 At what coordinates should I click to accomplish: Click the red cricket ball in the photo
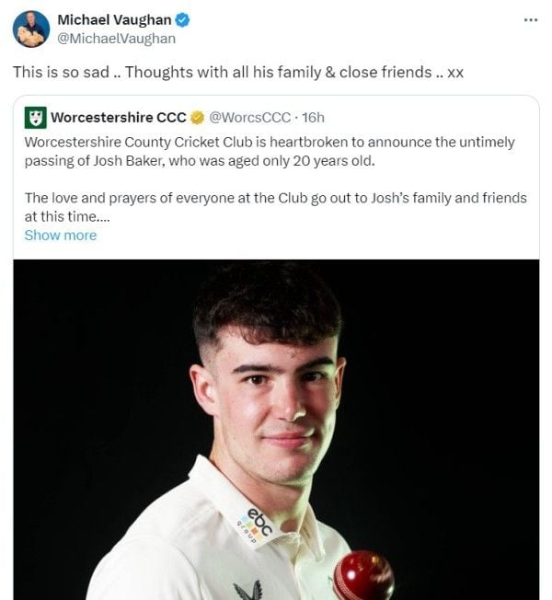point(363,576)
